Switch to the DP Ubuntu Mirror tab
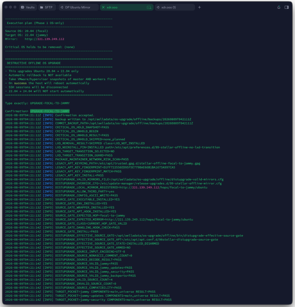 point(78,7)
